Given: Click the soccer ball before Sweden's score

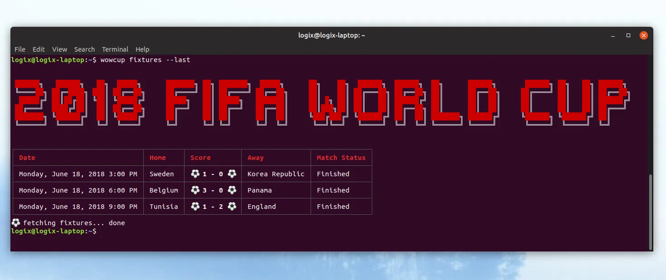Looking at the screenshot, I should coord(195,174).
